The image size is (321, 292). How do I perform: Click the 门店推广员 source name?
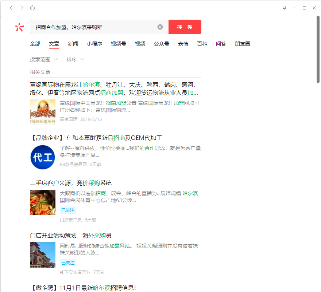[71, 220]
